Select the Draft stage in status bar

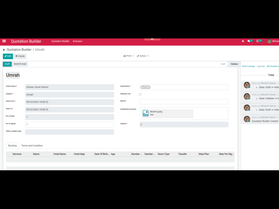tap(223, 64)
